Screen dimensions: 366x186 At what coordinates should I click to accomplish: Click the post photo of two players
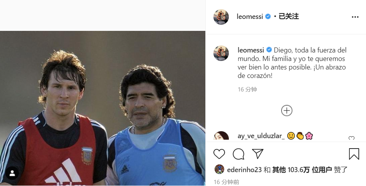coord(102,108)
